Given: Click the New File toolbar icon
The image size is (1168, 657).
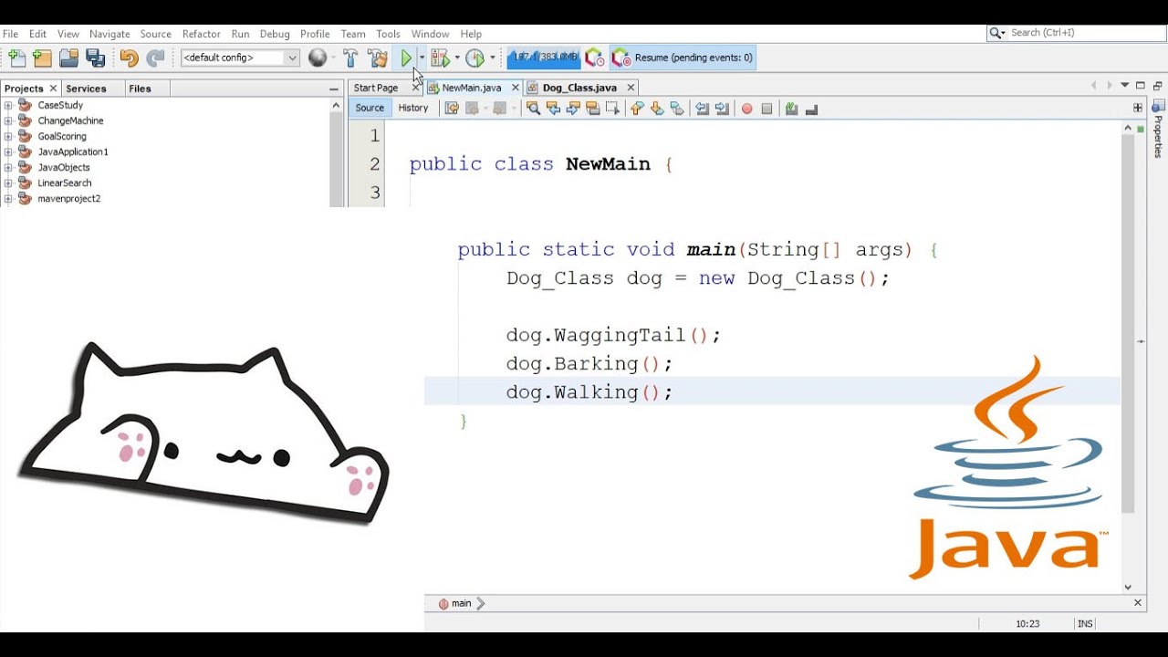Looking at the screenshot, I should [x=17, y=58].
